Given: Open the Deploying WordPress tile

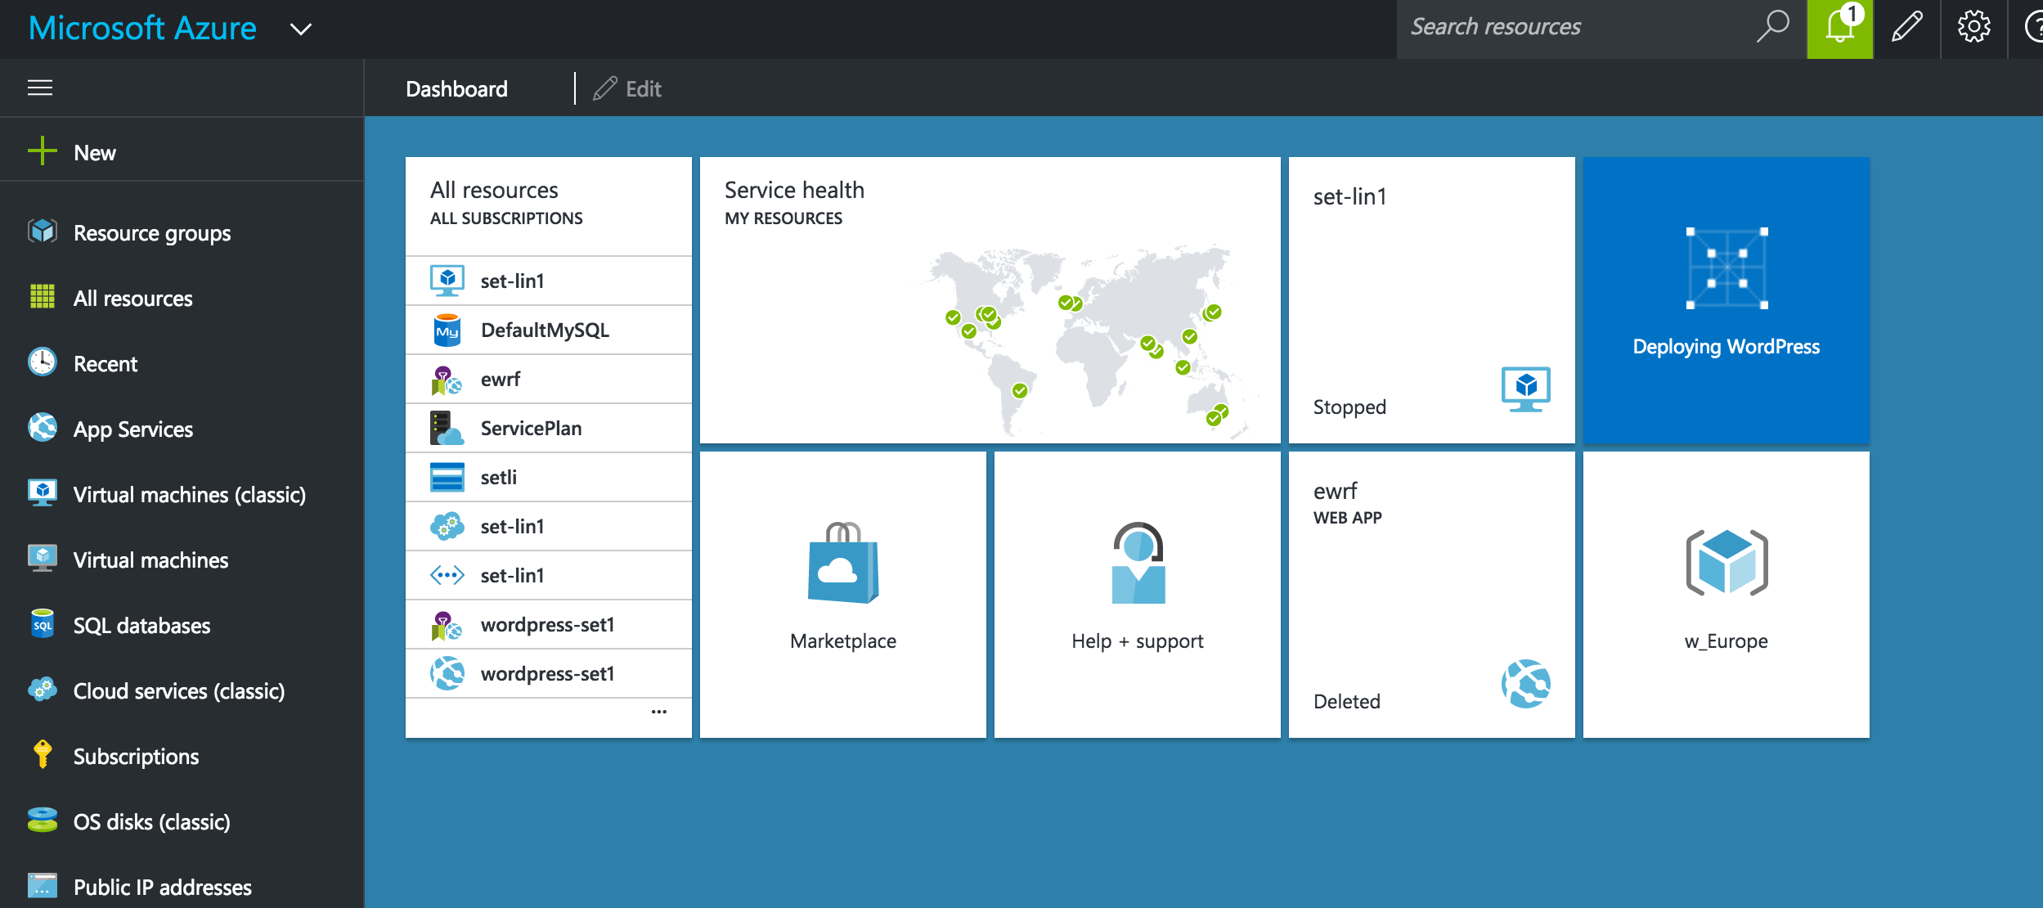Looking at the screenshot, I should (x=1726, y=300).
